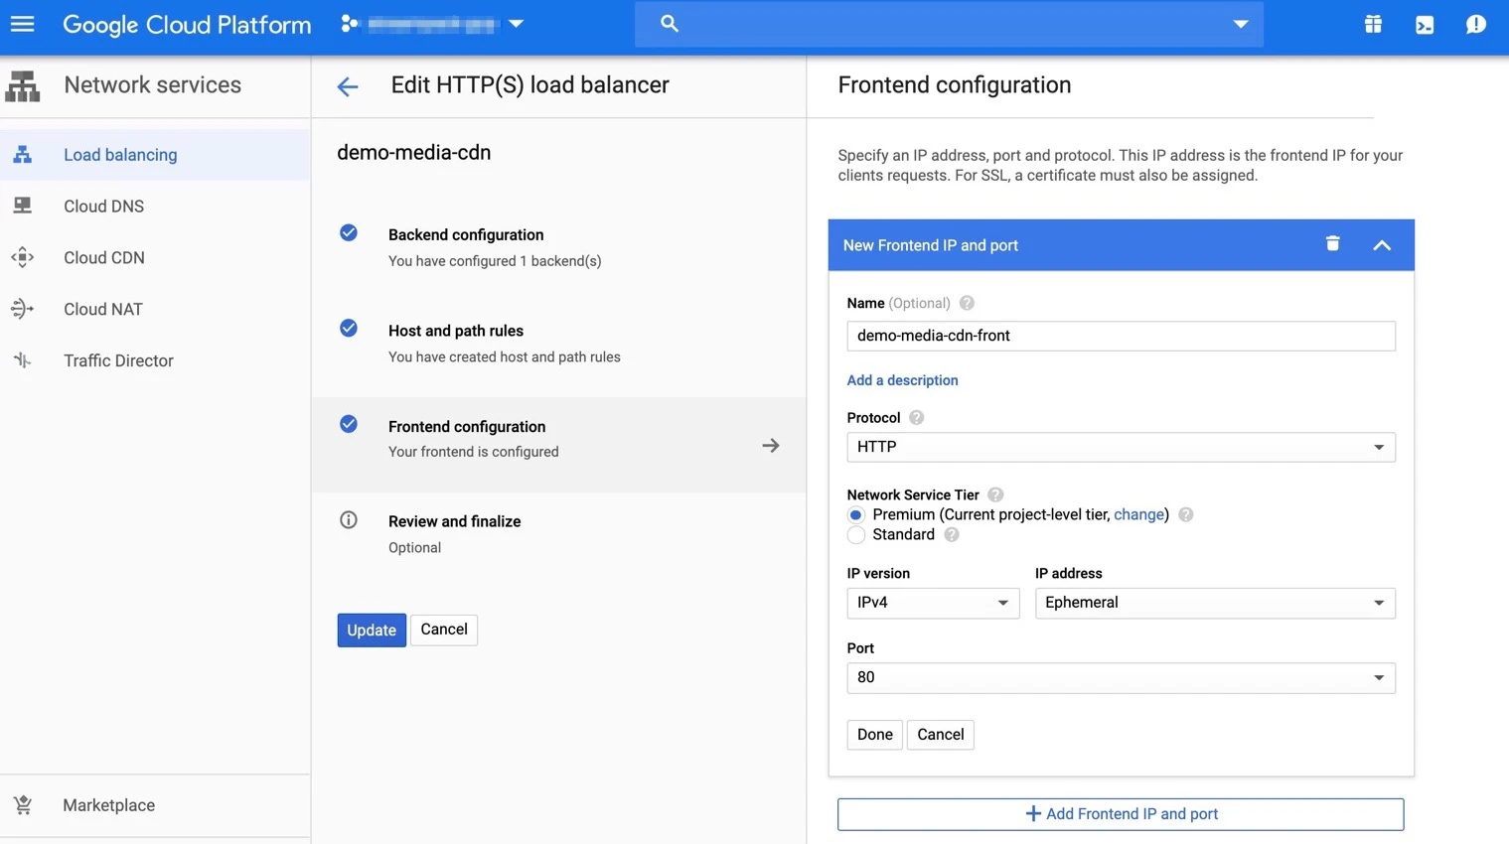Image resolution: width=1509 pixels, height=844 pixels.
Task: Go back using the left arrow
Action: pyautogui.click(x=348, y=87)
